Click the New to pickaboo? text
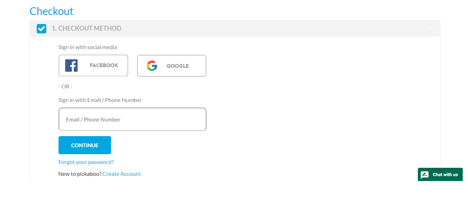Image resolution: width=468 pixels, height=204 pixels. (80, 174)
